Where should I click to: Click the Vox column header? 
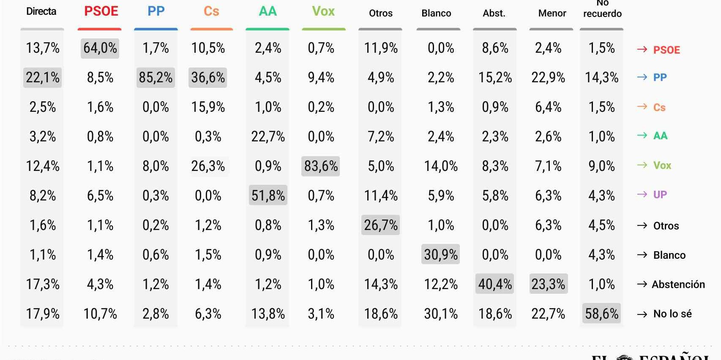(x=323, y=11)
